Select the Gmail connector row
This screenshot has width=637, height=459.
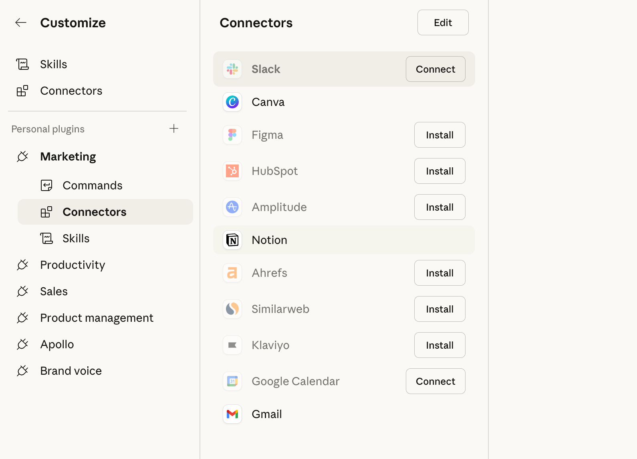[344, 414]
